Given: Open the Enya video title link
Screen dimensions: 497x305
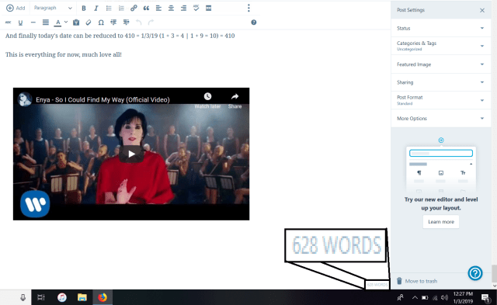Looking at the screenshot, I should (x=103, y=100).
